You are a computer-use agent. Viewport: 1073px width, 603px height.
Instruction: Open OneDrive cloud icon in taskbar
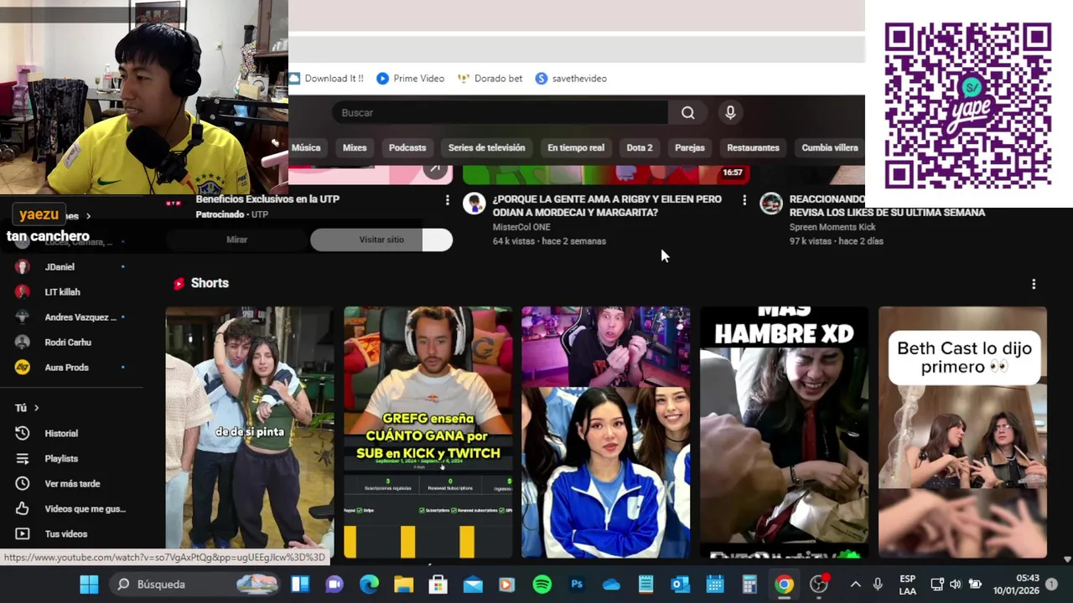click(x=611, y=585)
